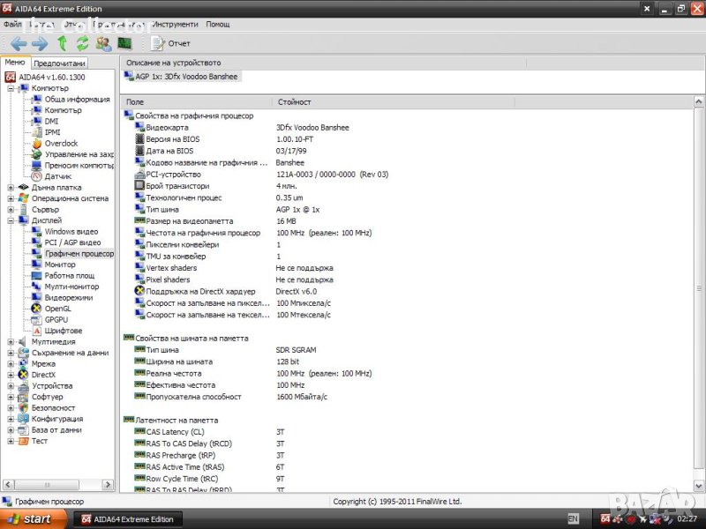Click the green Up arrow toolbar icon
This screenshot has width=706, height=529.
[x=62, y=43]
